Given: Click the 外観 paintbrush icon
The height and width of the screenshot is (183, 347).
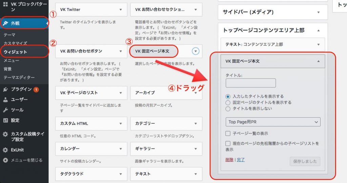Looking at the screenshot, I should click(x=5, y=23).
